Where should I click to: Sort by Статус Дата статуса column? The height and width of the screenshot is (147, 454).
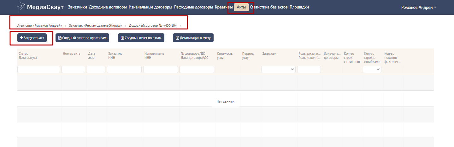tap(28, 56)
